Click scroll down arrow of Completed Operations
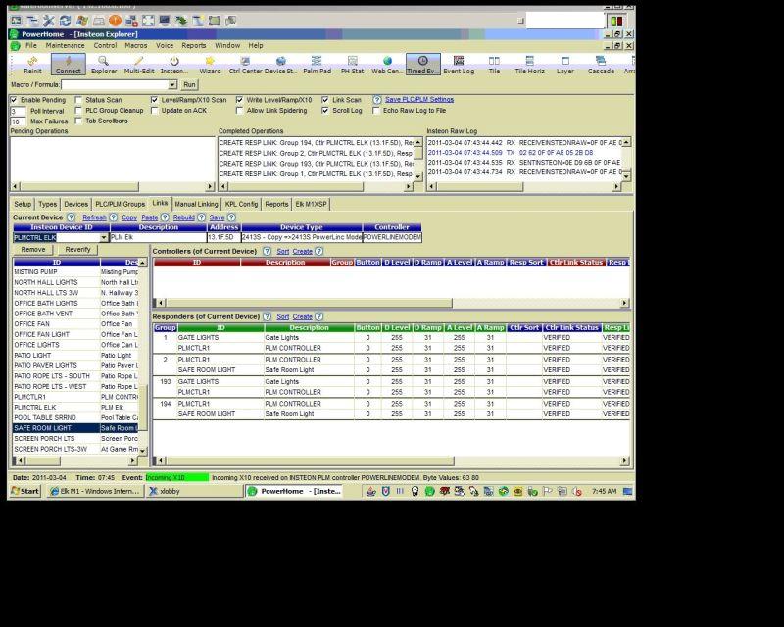Screen dimensions: 784x627 pos(418,176)
